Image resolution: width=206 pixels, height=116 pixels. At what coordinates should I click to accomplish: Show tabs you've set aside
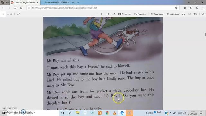coord(2,2)
